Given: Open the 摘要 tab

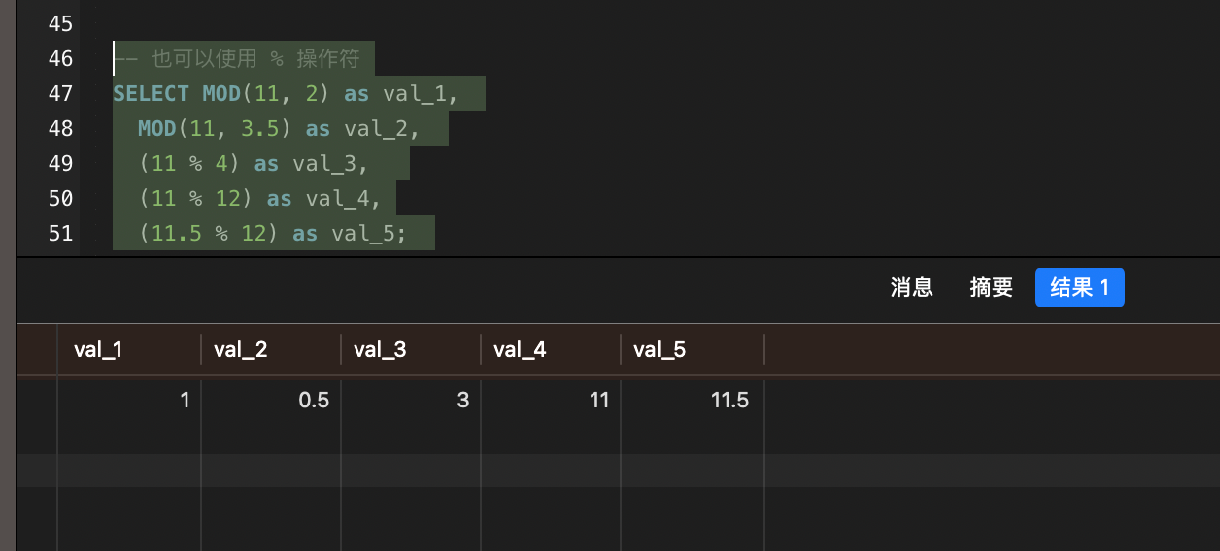Looking at the screenshot, I should 991,287.
